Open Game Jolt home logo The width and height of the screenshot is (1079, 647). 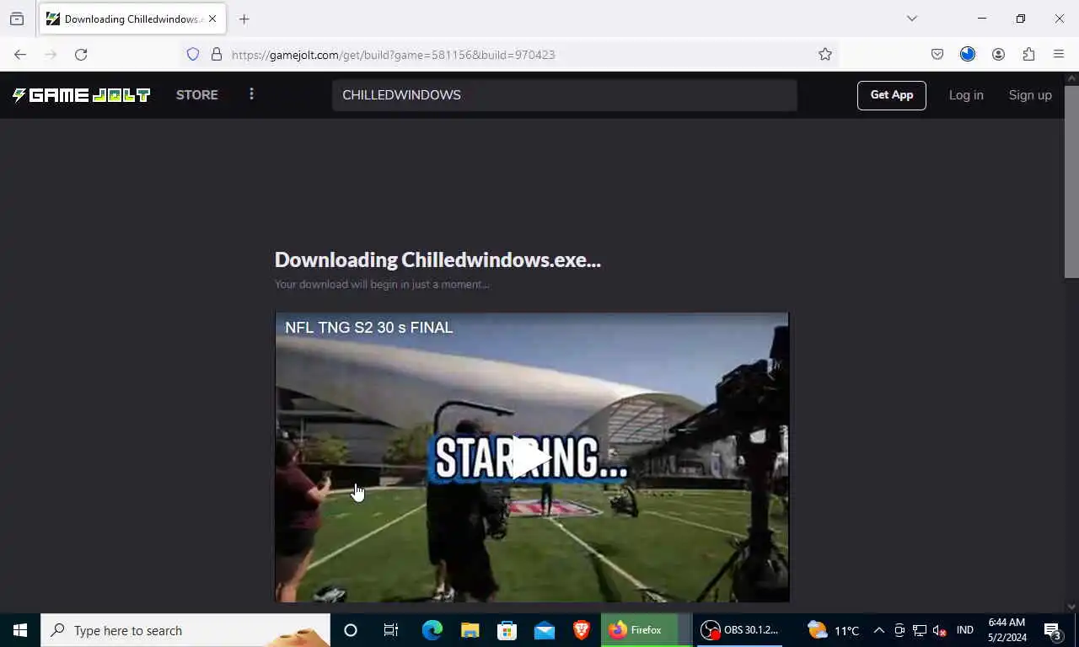point(81,95)
